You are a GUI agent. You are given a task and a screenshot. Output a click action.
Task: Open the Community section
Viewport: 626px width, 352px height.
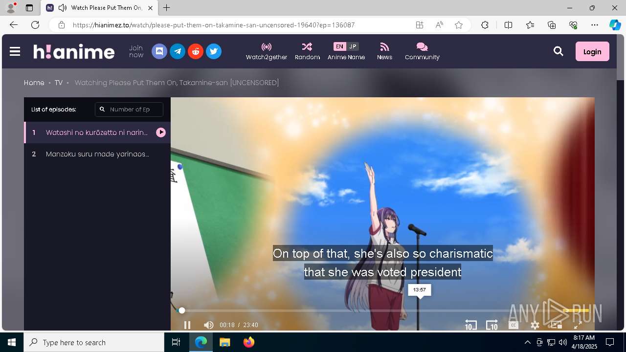422,51
